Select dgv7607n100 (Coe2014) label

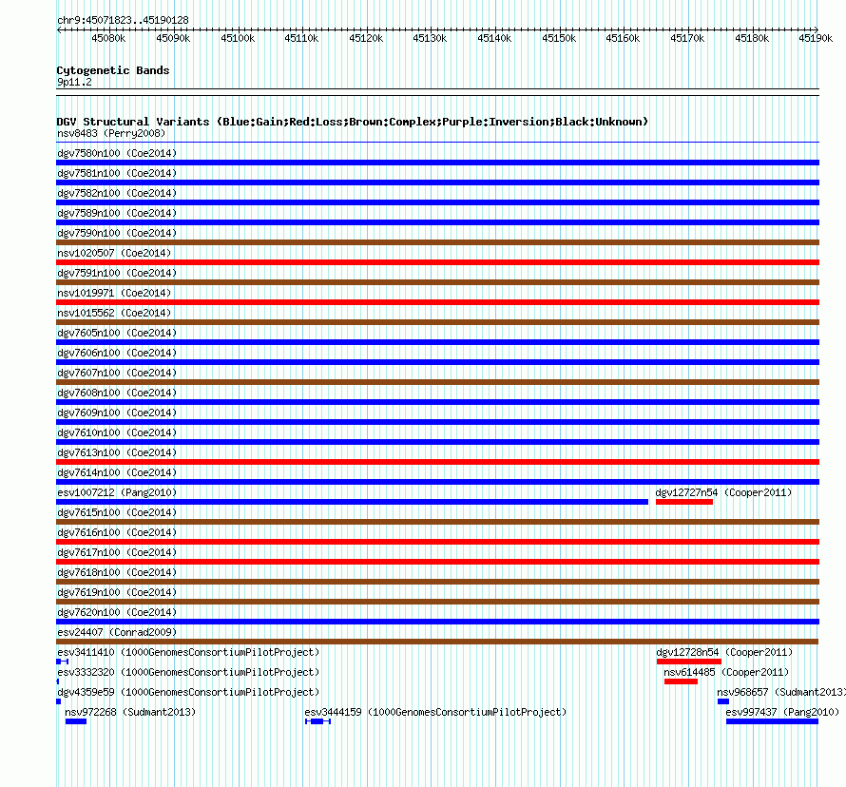117,373
